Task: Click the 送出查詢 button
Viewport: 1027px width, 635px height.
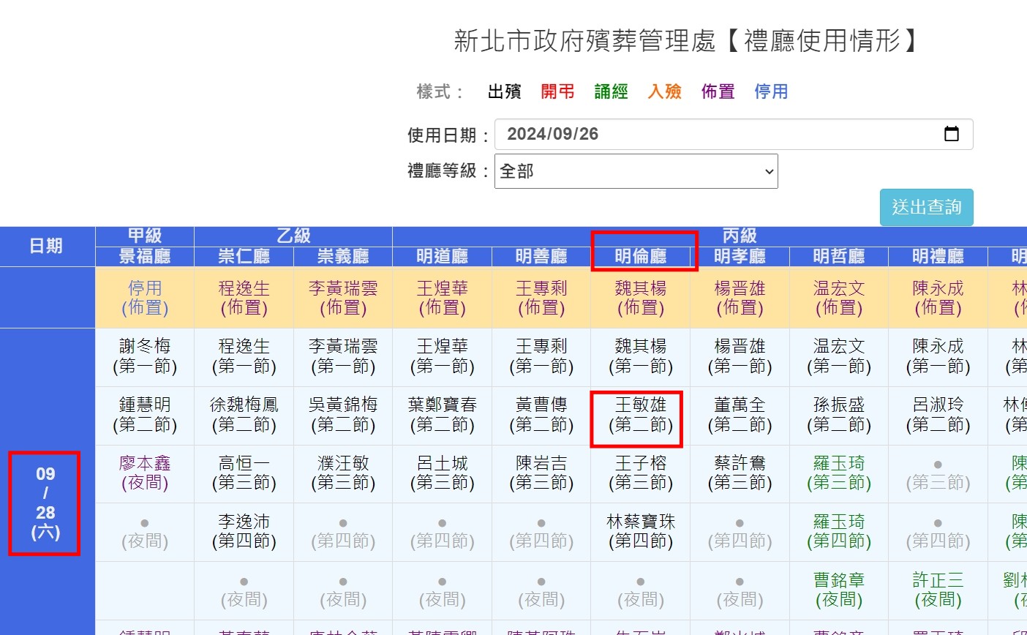Action: click(x=926, y=208)
